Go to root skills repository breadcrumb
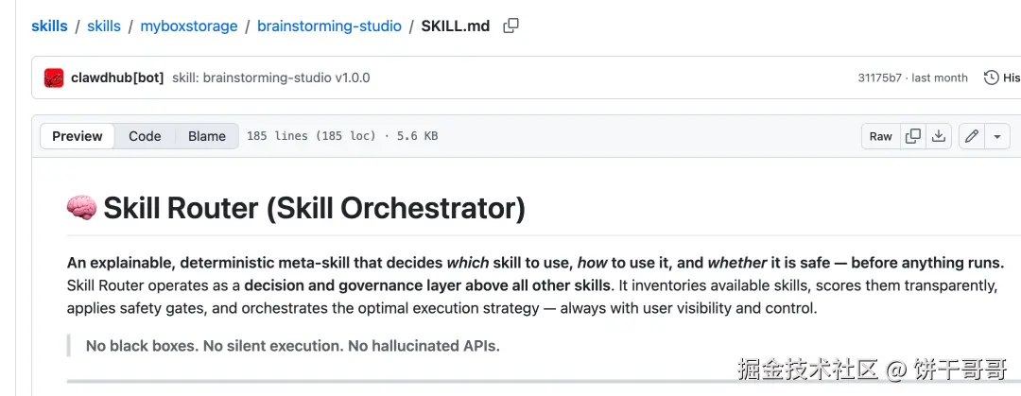This screenshot has height=396, width=1021. click(x=49, y=26)
